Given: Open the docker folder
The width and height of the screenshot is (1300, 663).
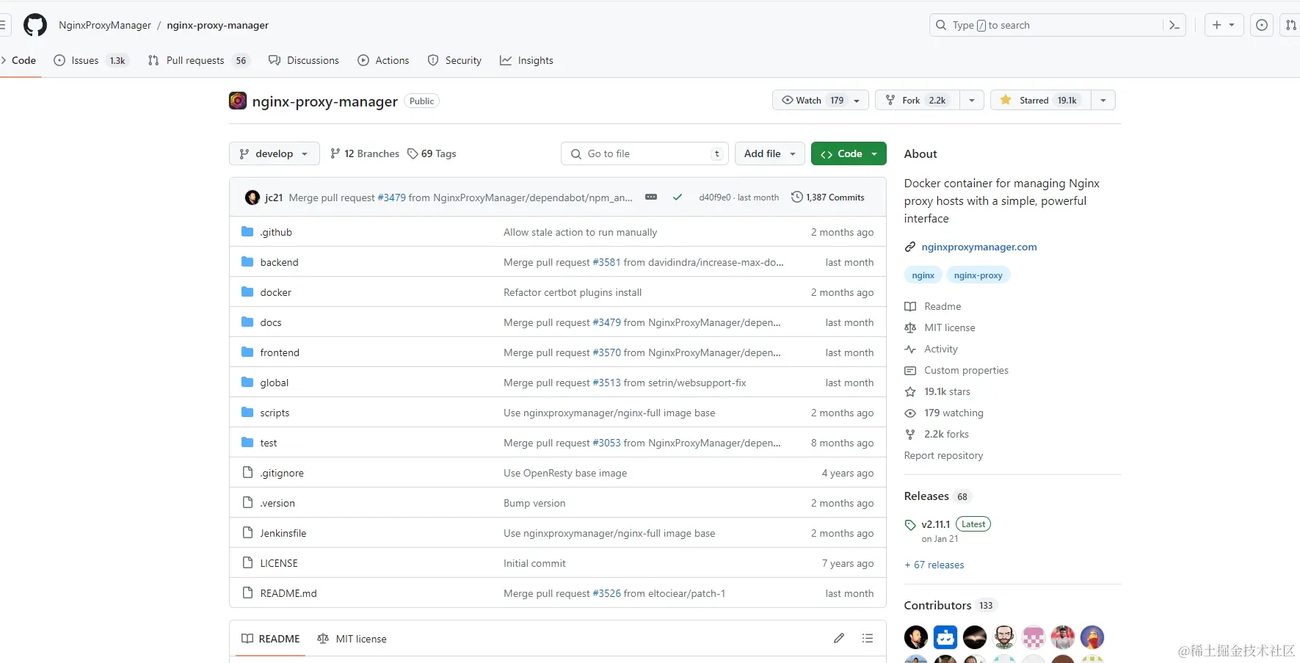Looking at the screenshot, I should pyautogui.click(x=275, y=292).
